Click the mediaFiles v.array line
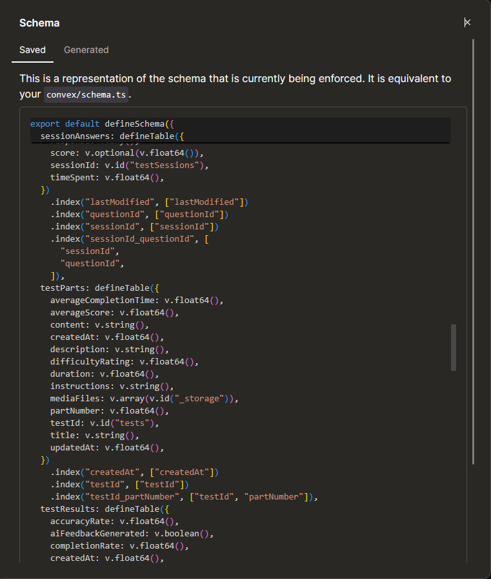 coord(144,399)
